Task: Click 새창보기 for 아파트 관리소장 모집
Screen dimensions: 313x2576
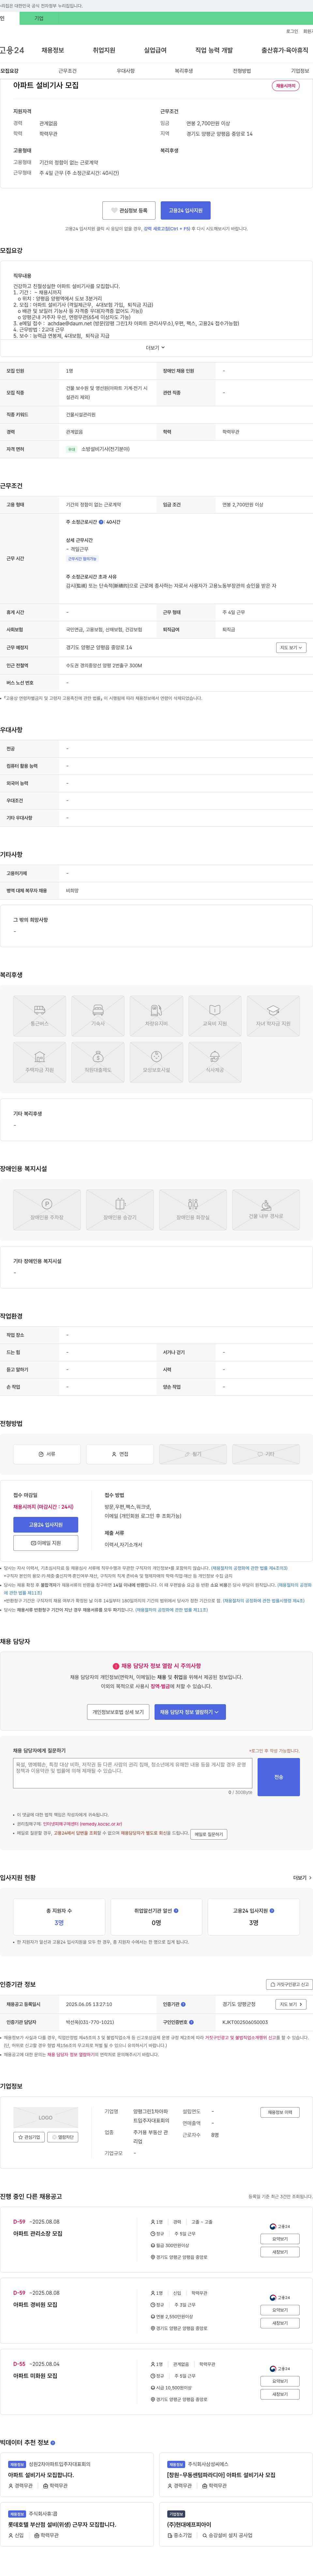Action: (280, 2252)
